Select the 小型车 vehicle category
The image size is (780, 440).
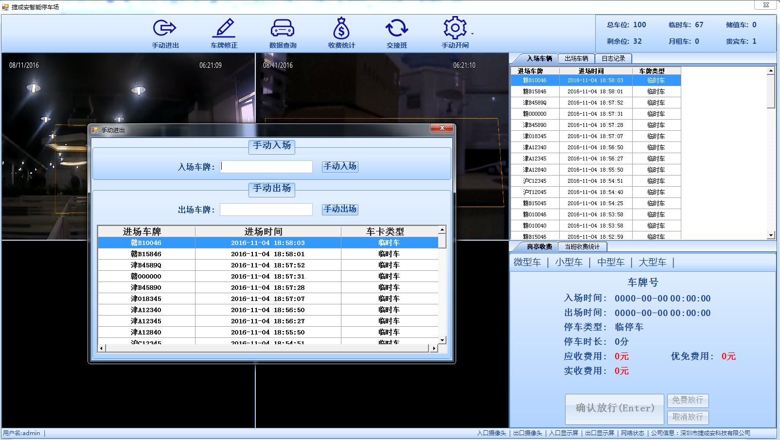click(x=568, y=262)
